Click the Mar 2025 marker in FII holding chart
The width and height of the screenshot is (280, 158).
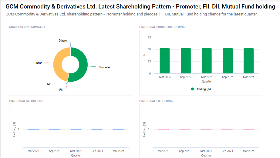pos(248,129)
